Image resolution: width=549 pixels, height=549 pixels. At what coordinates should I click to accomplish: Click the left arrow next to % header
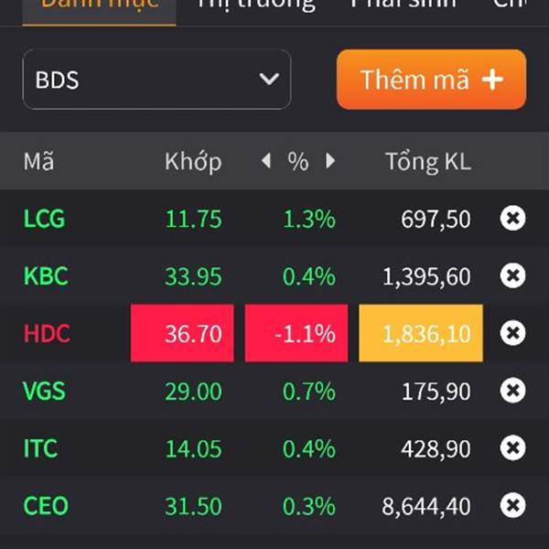[x=266, y=162]
